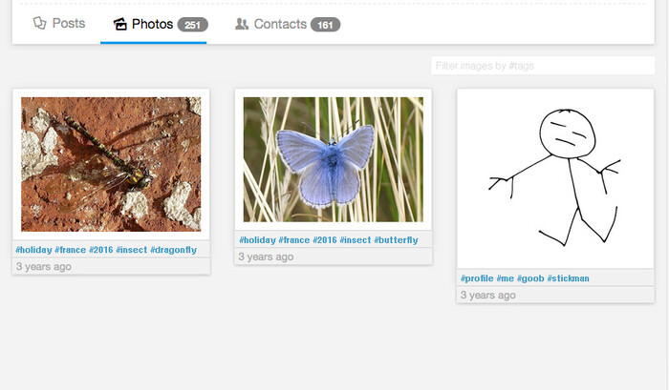Open the blue butterfly photo thumbnail
This screenshot has height=390, width=669.
(333, 159)
